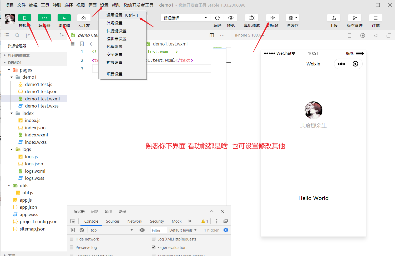Open the details (详情) panel
This screenshot has width=395, height=256.
tap(376, 18)
